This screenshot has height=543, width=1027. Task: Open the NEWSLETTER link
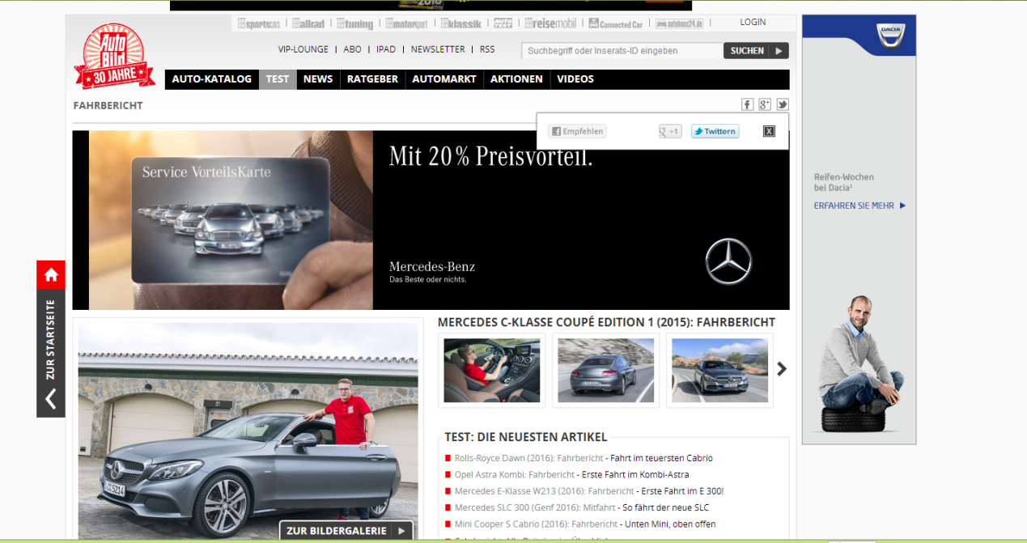pos(438,49)
